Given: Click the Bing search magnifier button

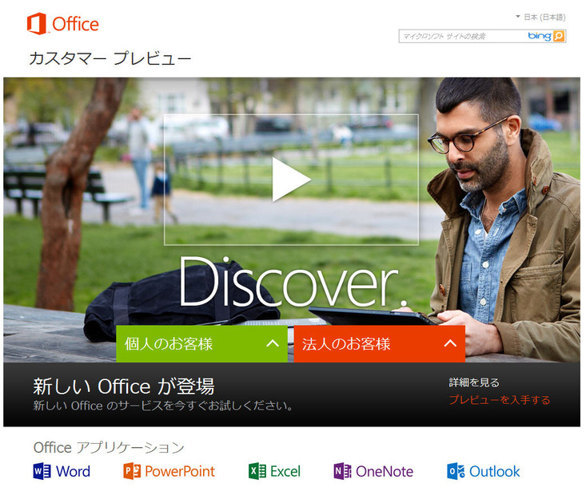Looking at the screenshot, I should pos(559,36).
